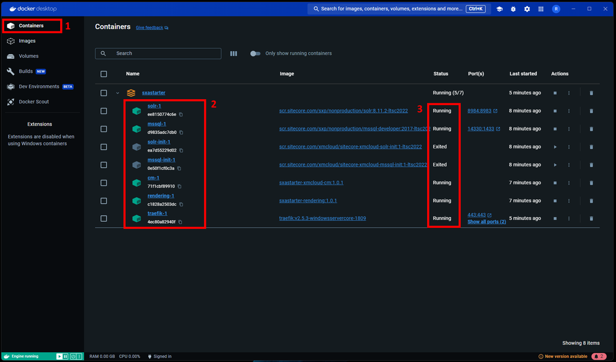The height and width of the screenshot is (362, 616).
Task: Collapse the sxastarter container group
Action: click(117, 93)
